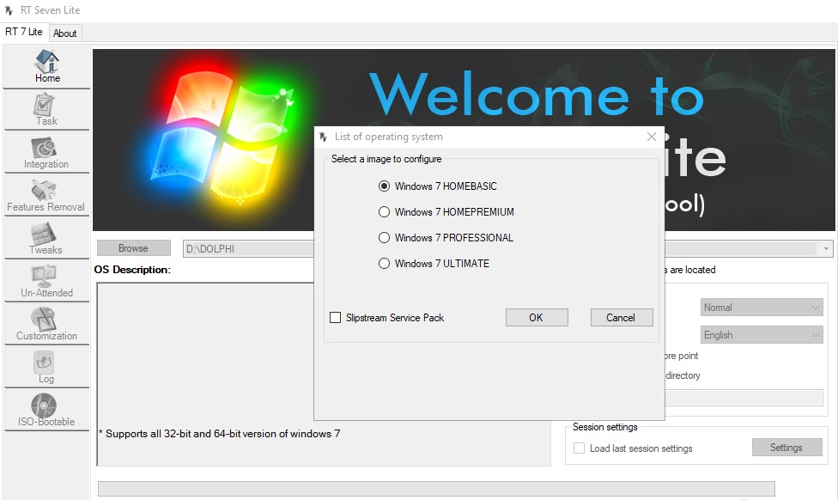Toggle Load last session settings checkbox
This screenshot has height=500, width=838.
579,448
